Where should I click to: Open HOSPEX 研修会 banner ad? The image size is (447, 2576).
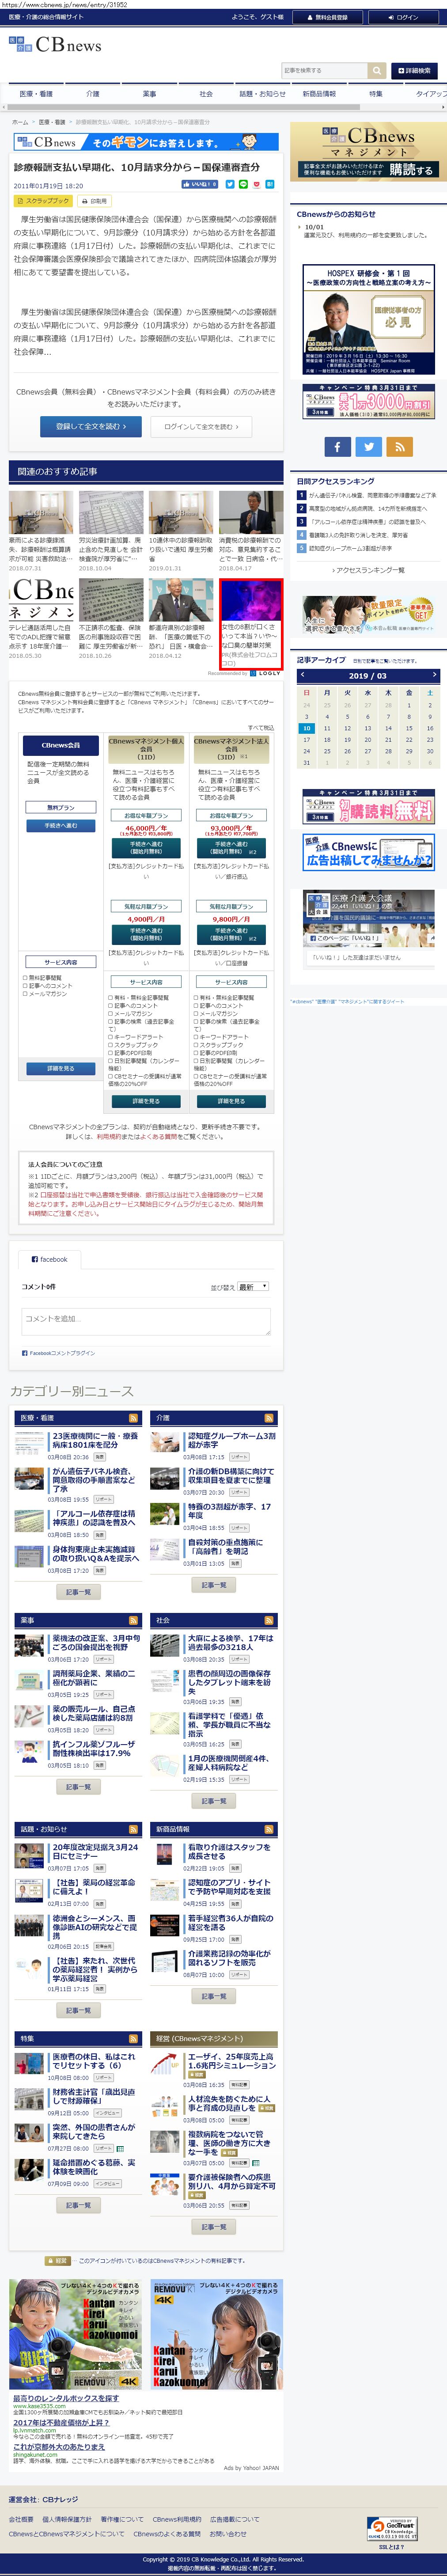point(368,319)
